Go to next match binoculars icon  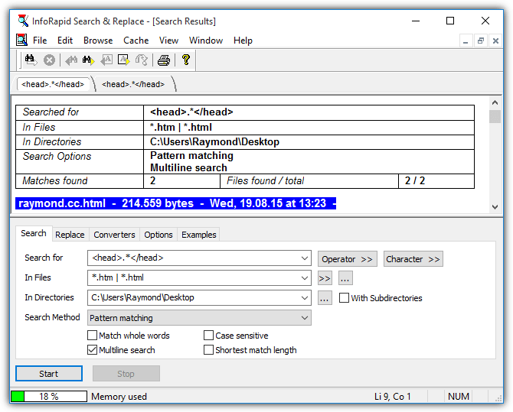[x=88, y=60]
